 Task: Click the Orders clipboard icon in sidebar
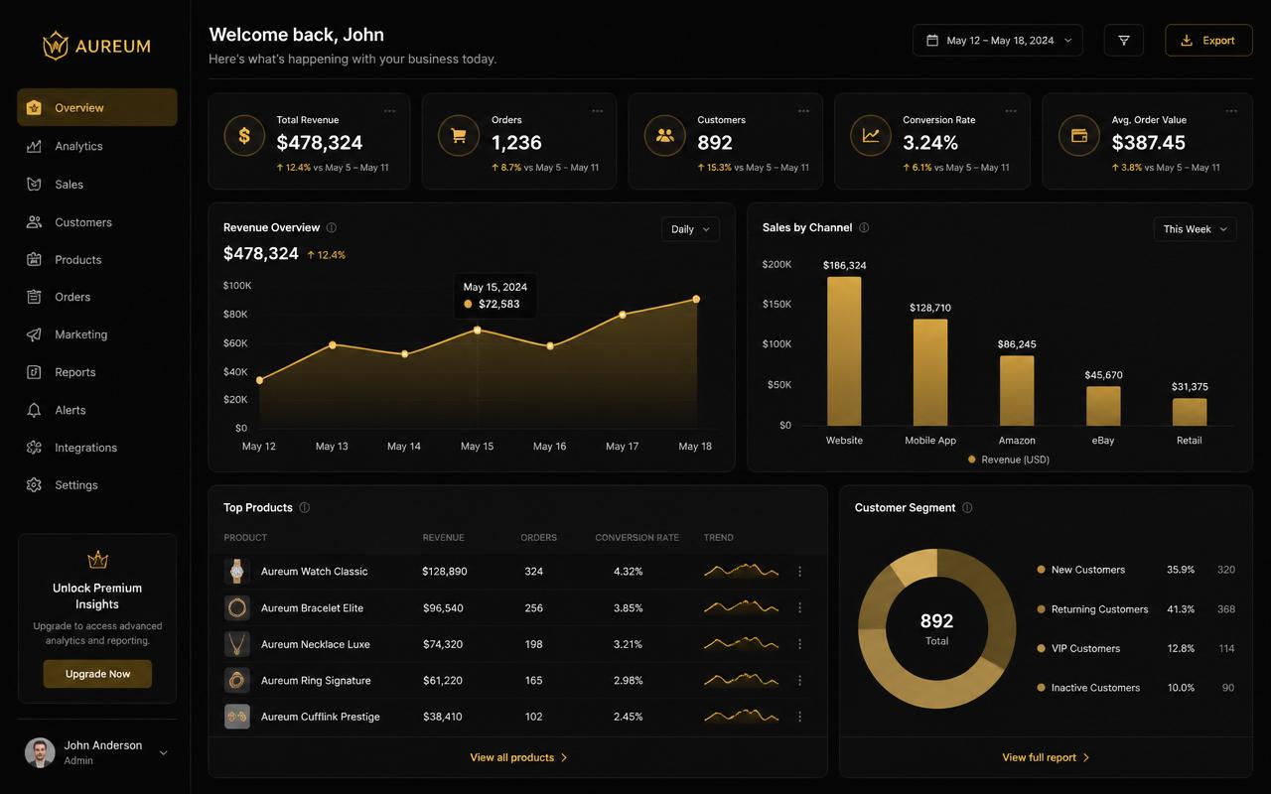tap(34, 297)
